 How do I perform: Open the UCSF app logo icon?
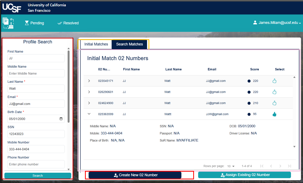click(8, 23)
